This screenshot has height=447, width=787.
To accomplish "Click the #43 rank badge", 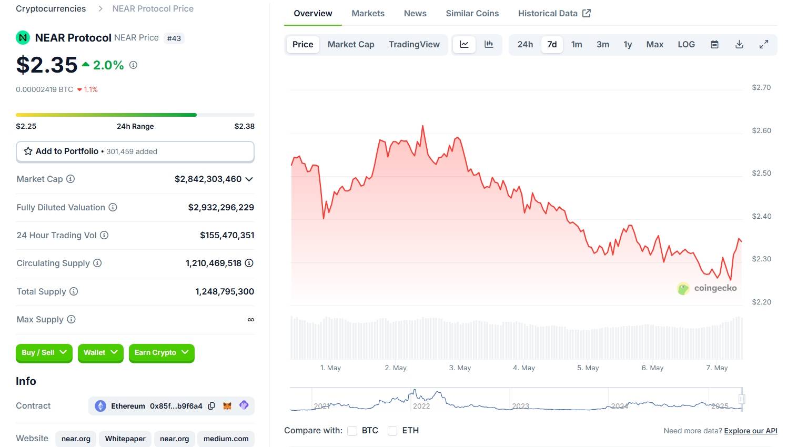I will click(174, 38).
